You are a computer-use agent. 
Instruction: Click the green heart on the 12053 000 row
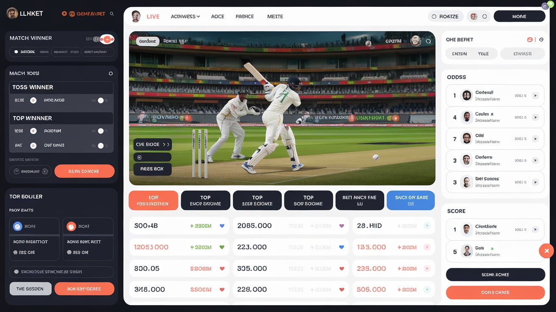coord(222,247)
